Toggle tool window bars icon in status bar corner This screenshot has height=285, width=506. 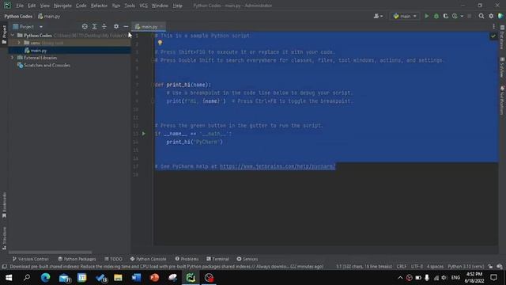pos(5,267)
